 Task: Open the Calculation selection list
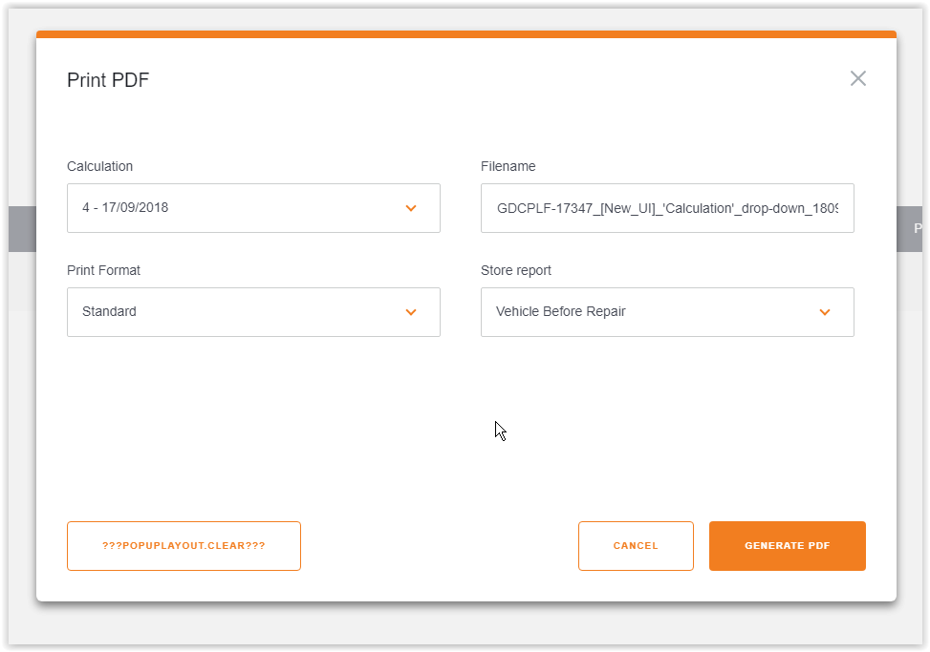coord(253,208)
